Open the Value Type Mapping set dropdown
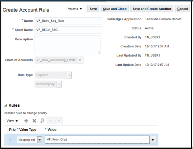Image resolution: width=193 pixels, height=149 pixels. click(40, 140)
